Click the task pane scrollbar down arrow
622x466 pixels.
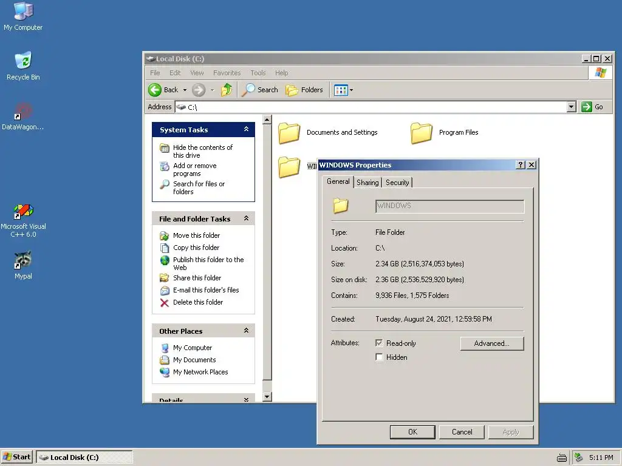[x=267, y=397]
